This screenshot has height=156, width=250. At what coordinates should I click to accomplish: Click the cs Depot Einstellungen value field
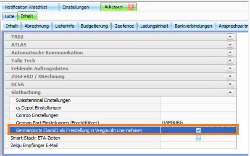(x=198, y=108)
